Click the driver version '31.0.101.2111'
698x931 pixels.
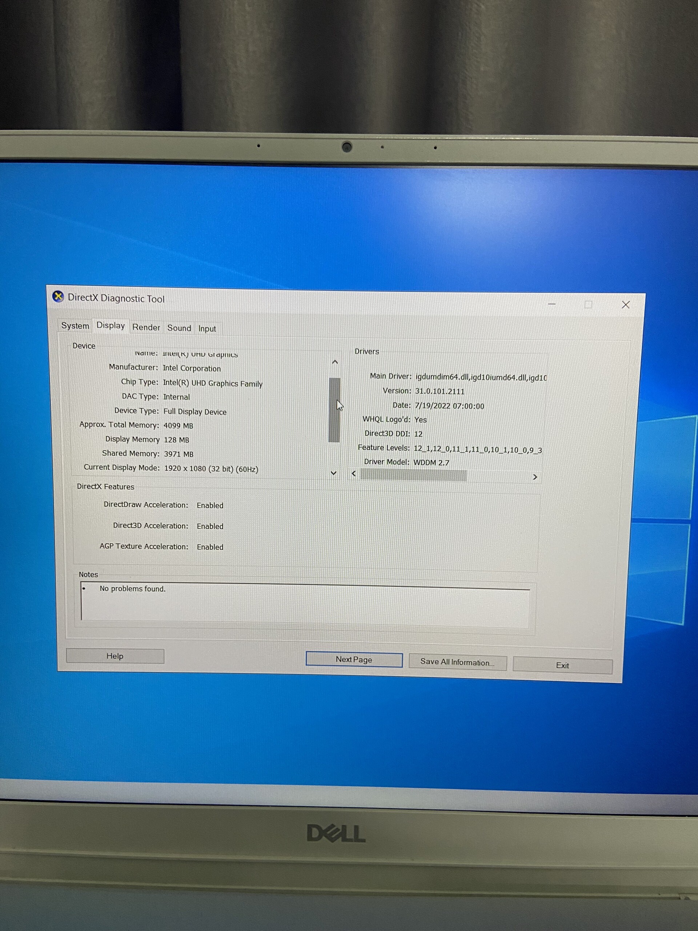440,391
